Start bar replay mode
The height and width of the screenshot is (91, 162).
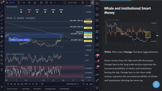[x=51, y=3]
